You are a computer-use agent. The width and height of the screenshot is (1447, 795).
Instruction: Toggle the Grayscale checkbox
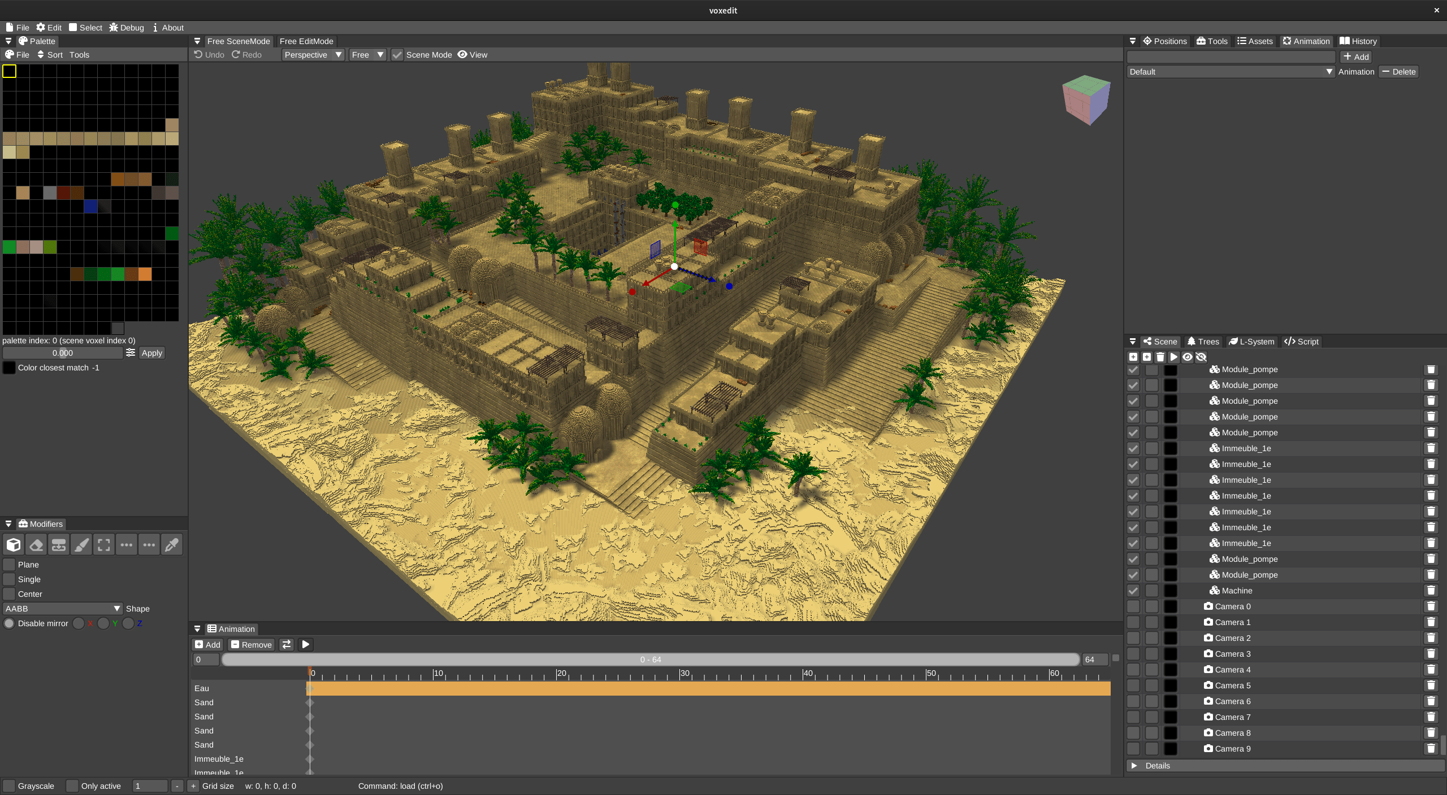point(9,786)
